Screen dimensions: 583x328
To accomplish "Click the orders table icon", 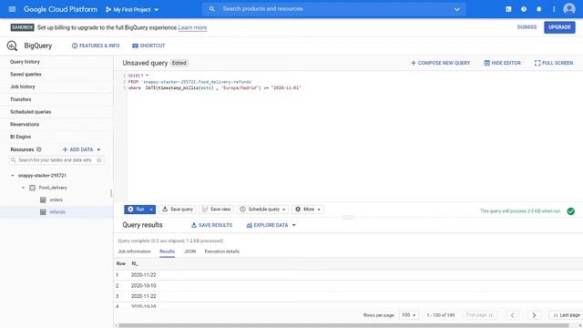I will (43, 200).
